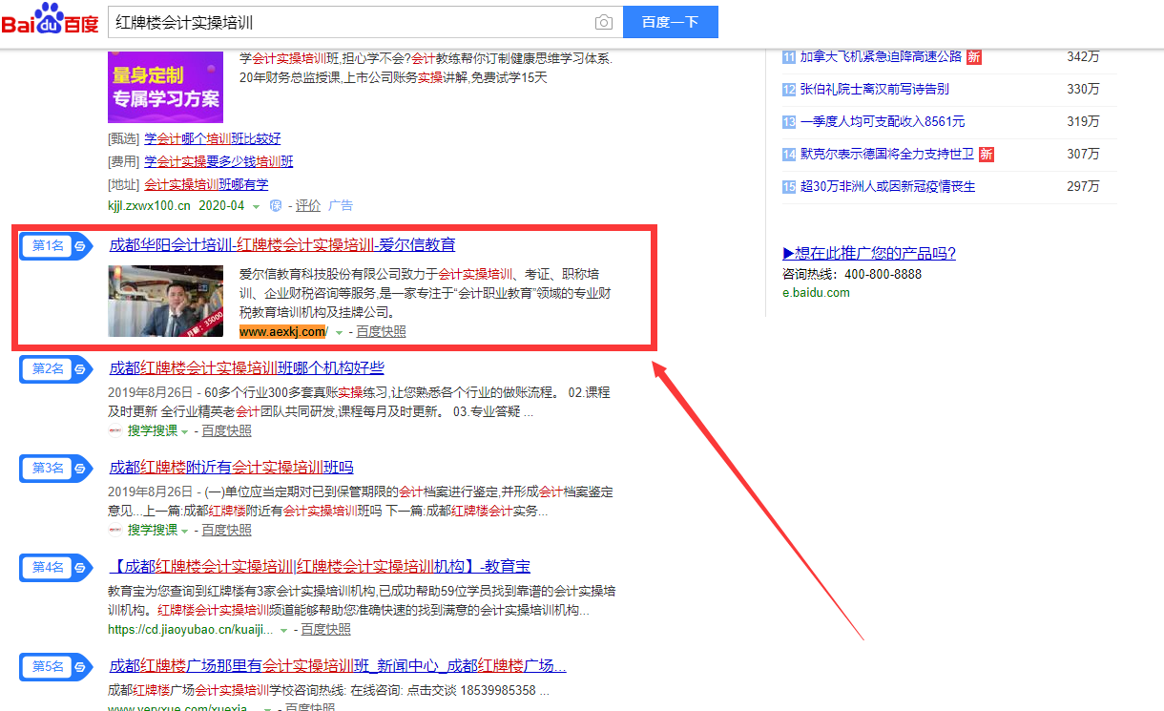Click the highlighted www.aexkj.com URL
This screenshot has height=711, width=1164.
pyautogui.click(x=282, y=332)
